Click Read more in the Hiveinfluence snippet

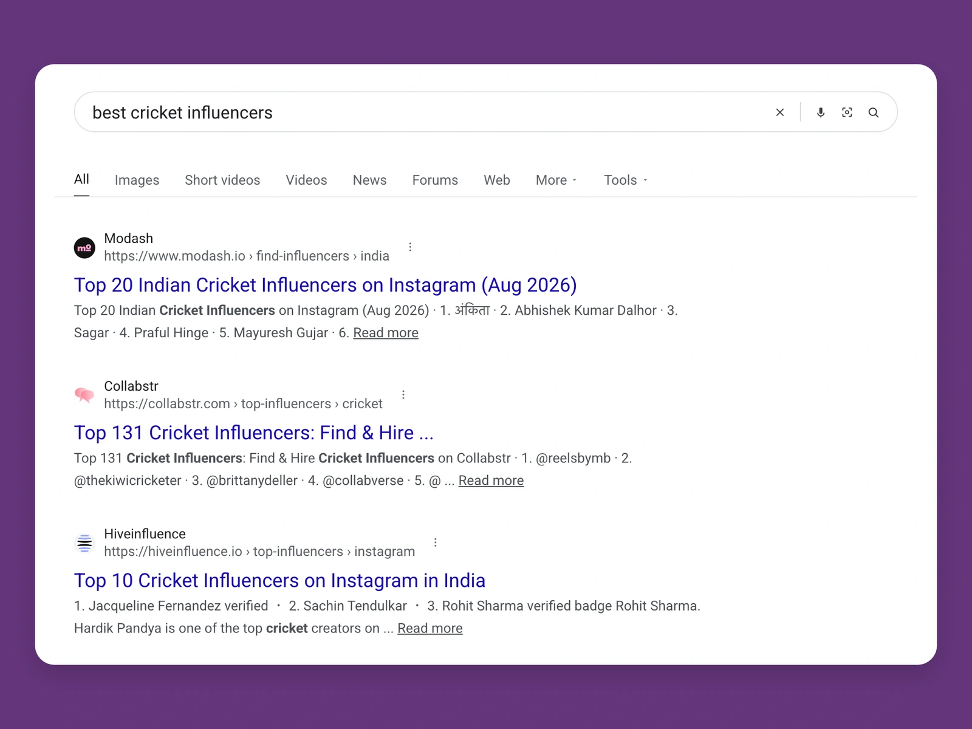[430, 628]
